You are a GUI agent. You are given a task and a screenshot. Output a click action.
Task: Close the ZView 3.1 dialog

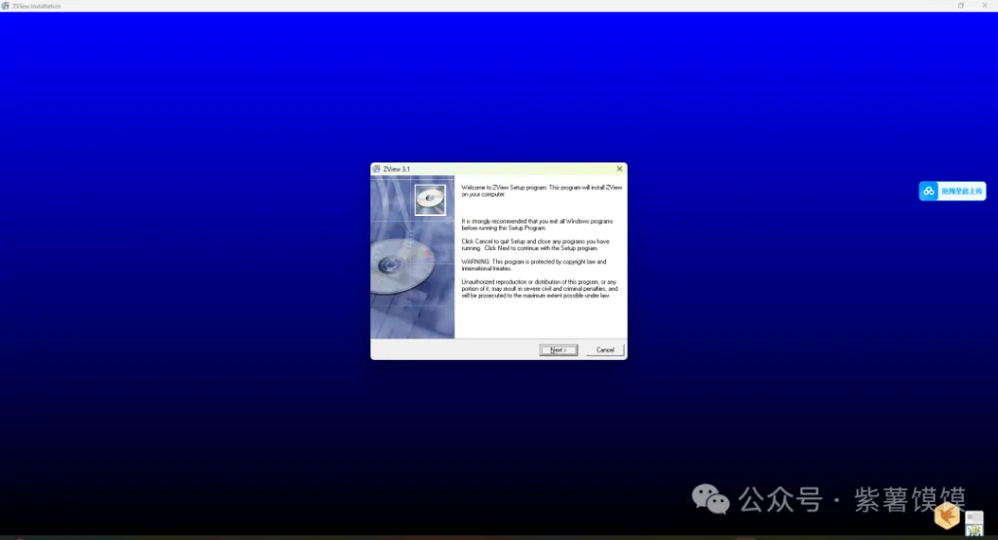tap(619, 169)
